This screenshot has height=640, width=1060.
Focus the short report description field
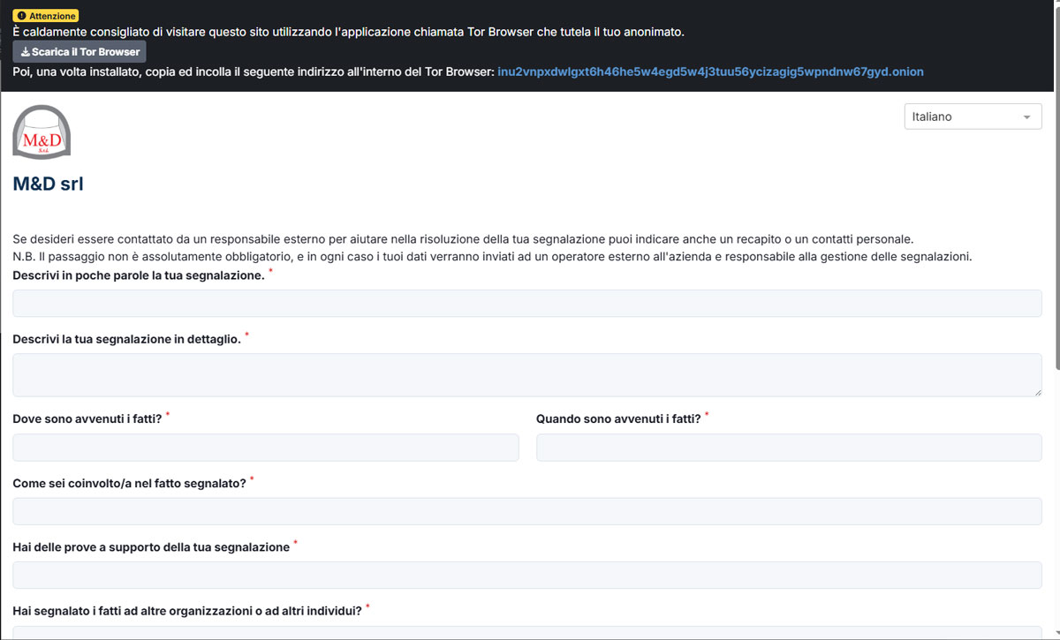point(526,304)
